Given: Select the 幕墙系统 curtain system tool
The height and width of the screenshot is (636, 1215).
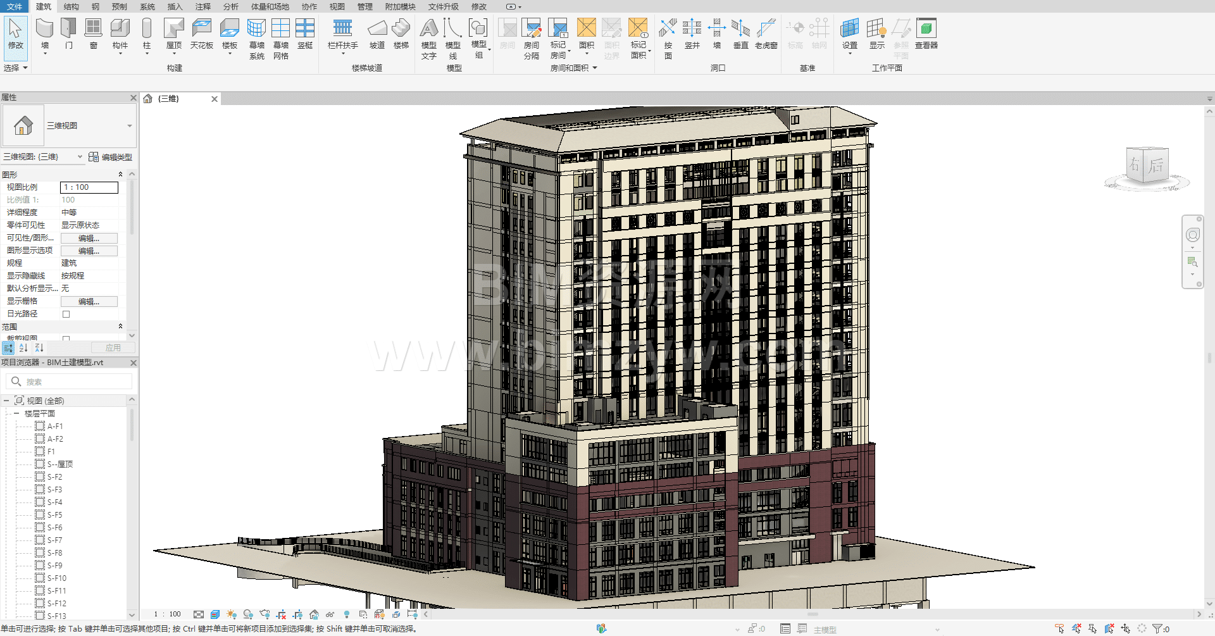Looking at the screenshot, I should click(x=256, y=37).
